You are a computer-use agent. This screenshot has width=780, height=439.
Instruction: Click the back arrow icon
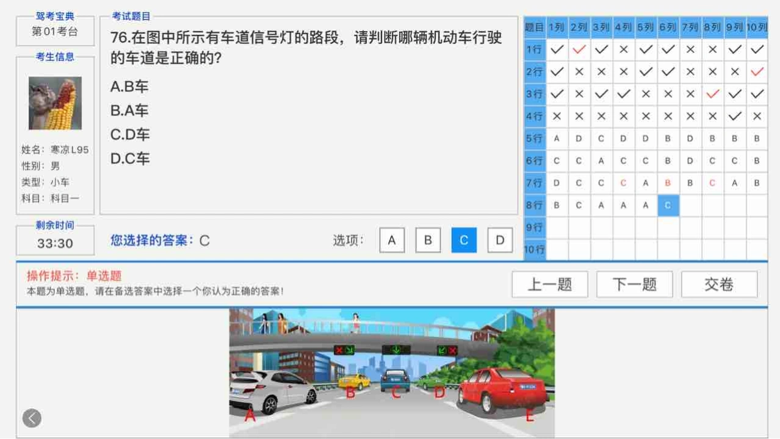(x=32, y=418)
